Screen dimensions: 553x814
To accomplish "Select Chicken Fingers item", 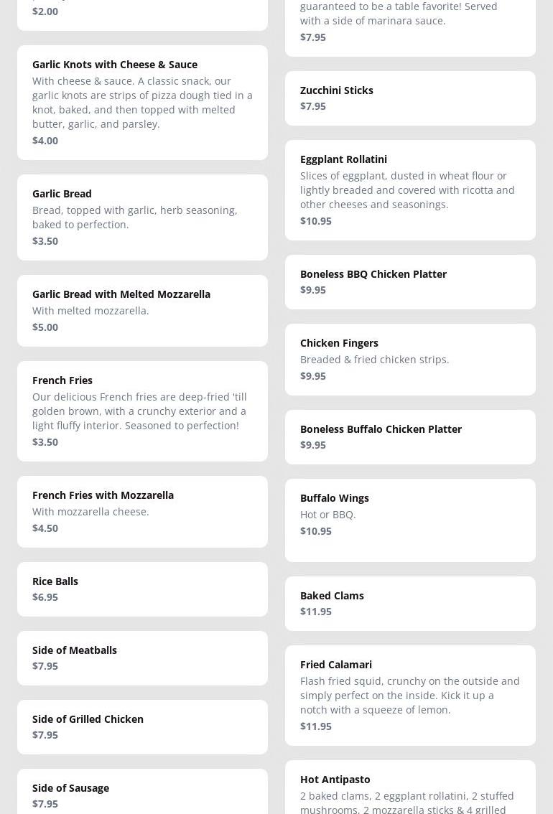I will coord(410,359).
